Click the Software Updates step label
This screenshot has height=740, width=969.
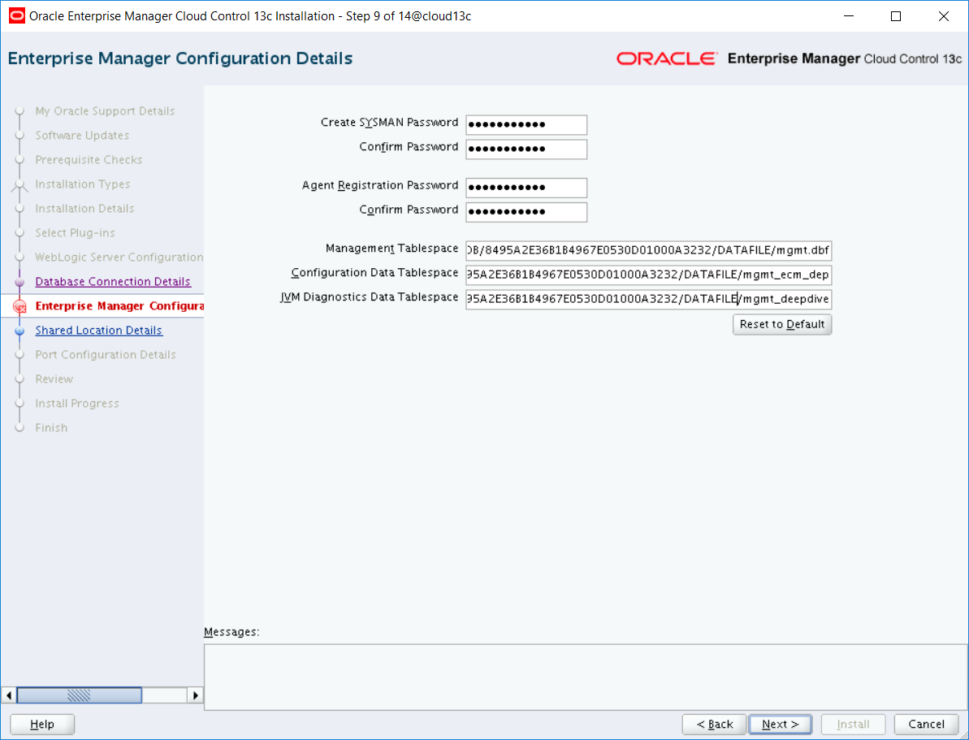coord(82,136)
